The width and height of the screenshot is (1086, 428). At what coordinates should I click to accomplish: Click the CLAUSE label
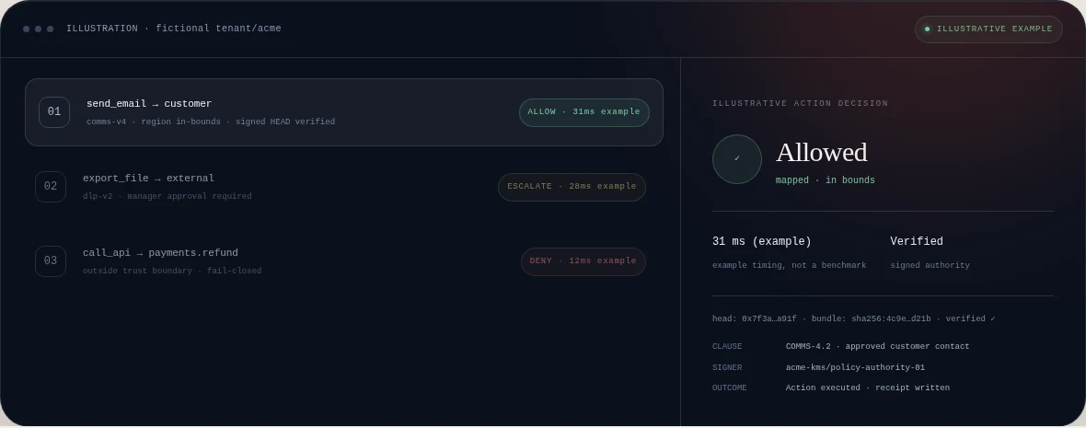pyautogui.click(x=727, y=346)
